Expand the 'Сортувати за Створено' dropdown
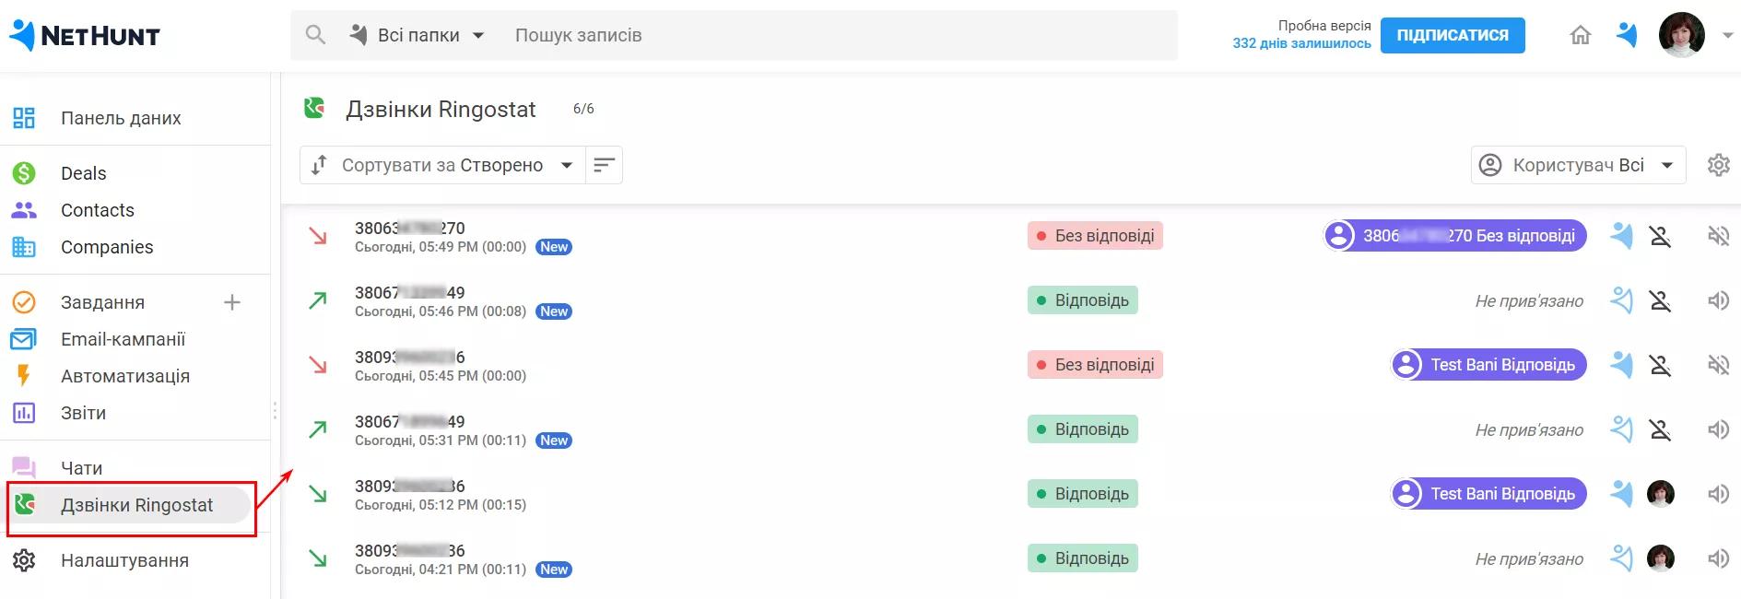The image size is (1741, 599). [442, 165]
